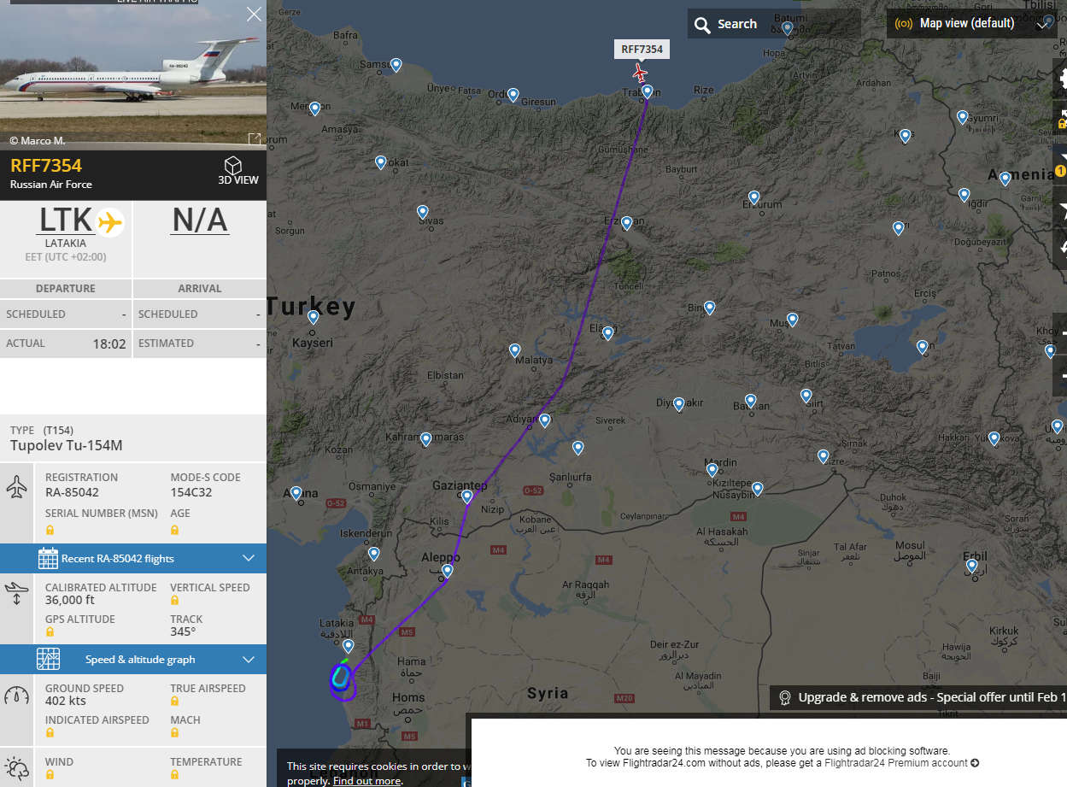The image size is (1067, 787).
Task: Select the Mardin airport pin
Action: 712,469
